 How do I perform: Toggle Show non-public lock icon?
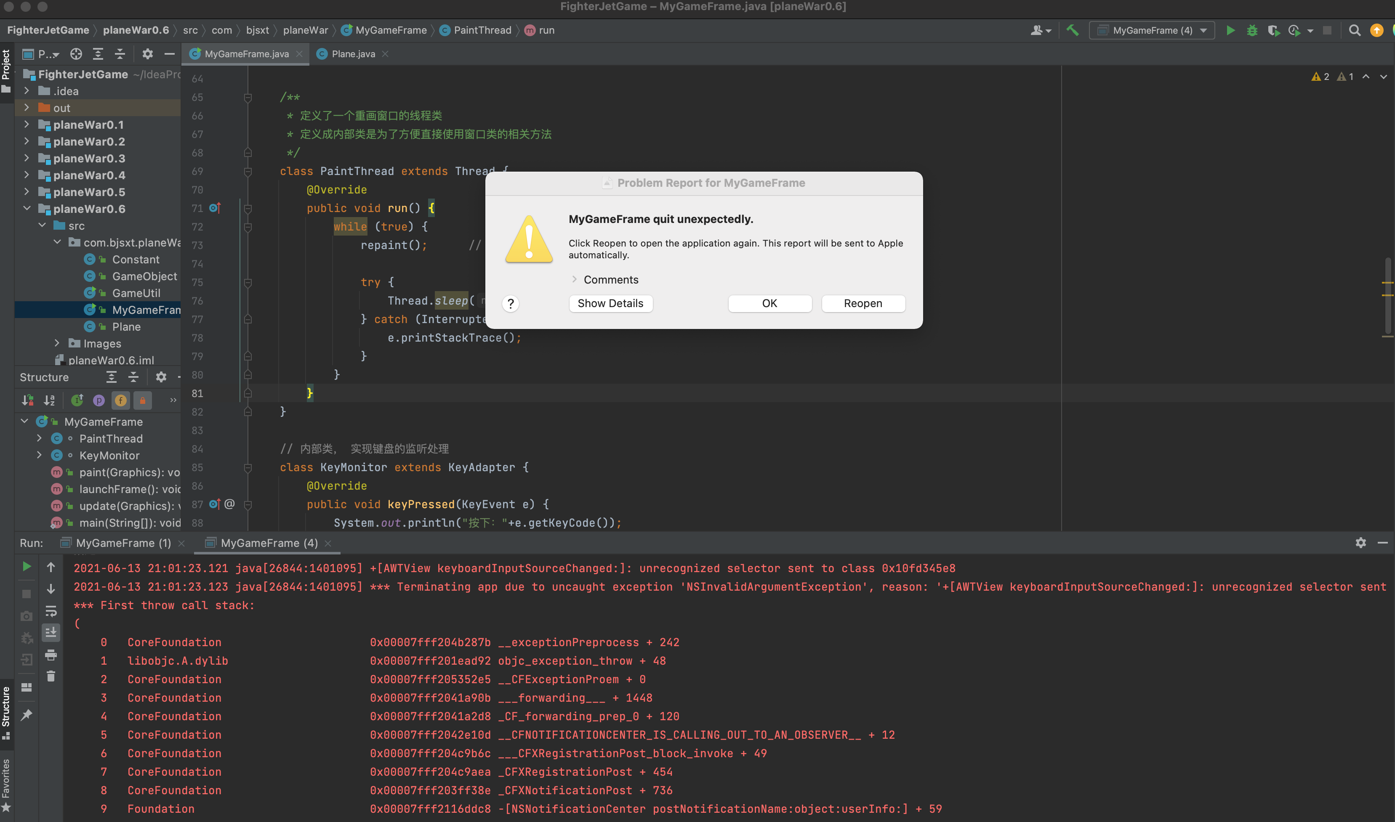point(142,400)
